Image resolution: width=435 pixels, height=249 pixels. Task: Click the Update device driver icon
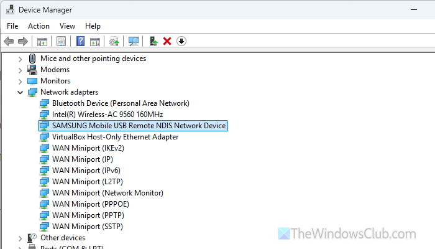coord(114,42)
